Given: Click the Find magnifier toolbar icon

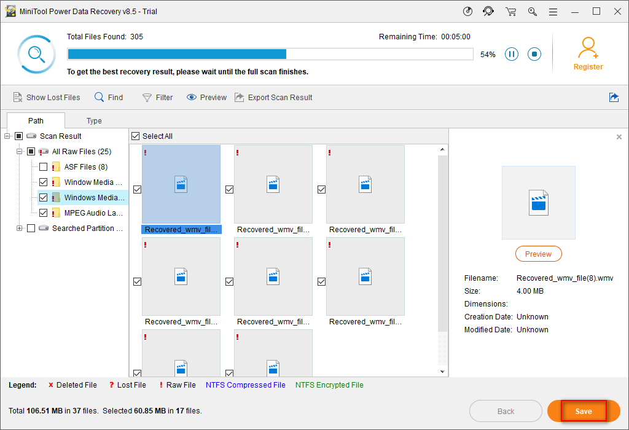Looking at the screenshot, I should [99, 97].
